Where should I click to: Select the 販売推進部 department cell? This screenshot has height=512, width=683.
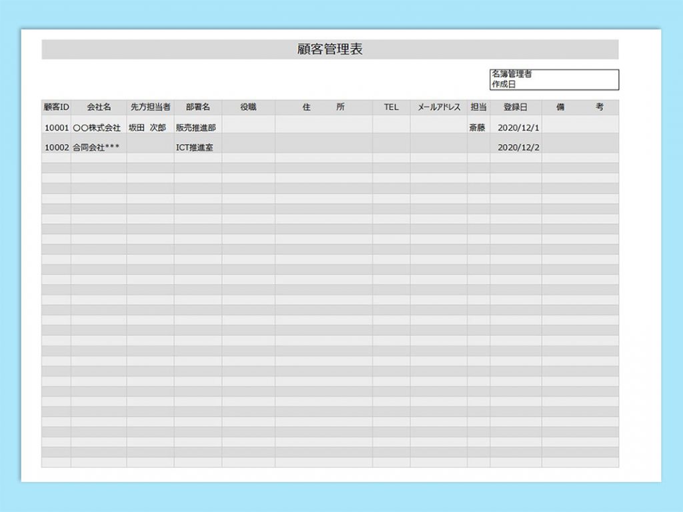coord(197,128)
